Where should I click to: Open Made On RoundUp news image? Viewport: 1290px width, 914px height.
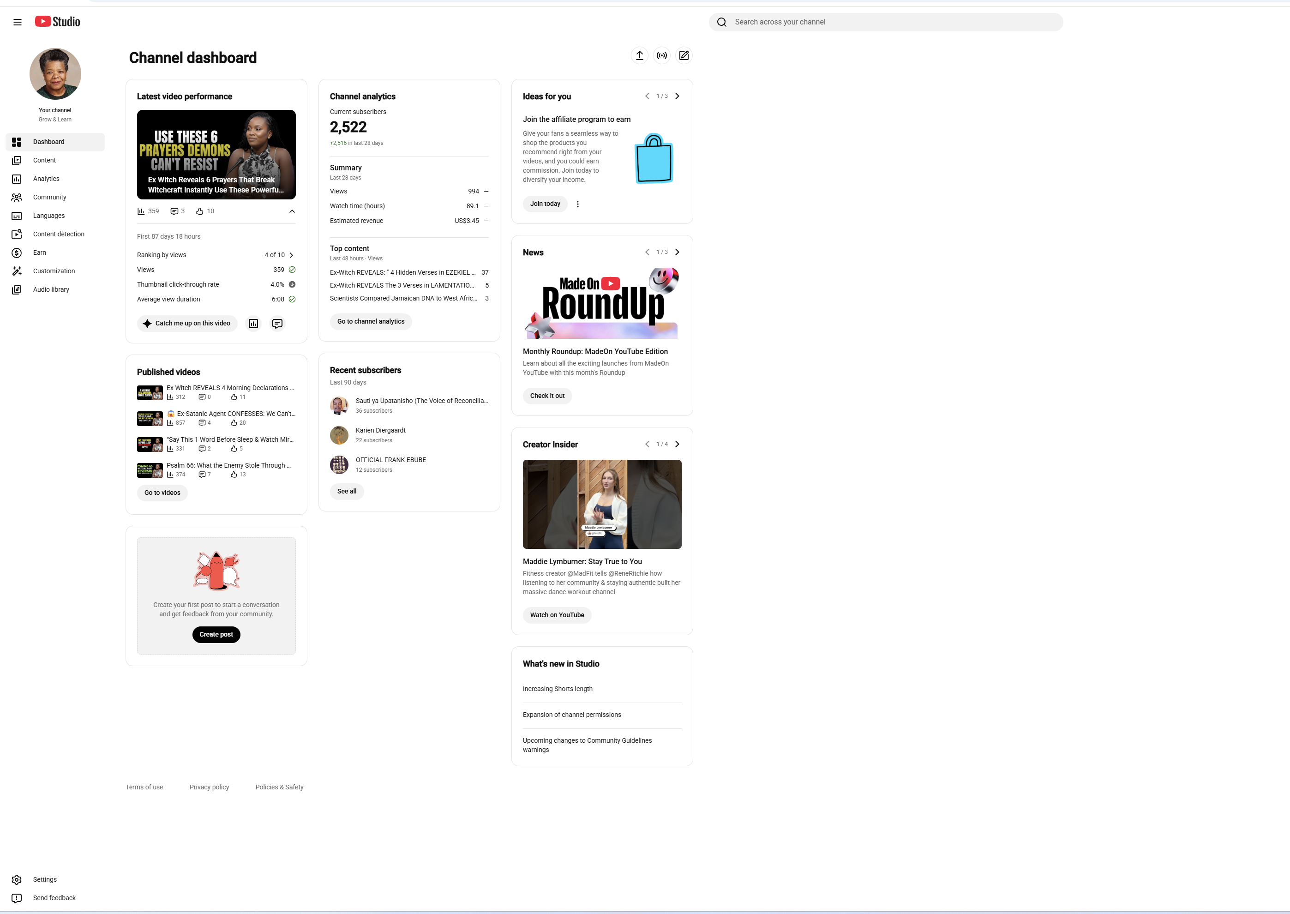click(602, 303)
